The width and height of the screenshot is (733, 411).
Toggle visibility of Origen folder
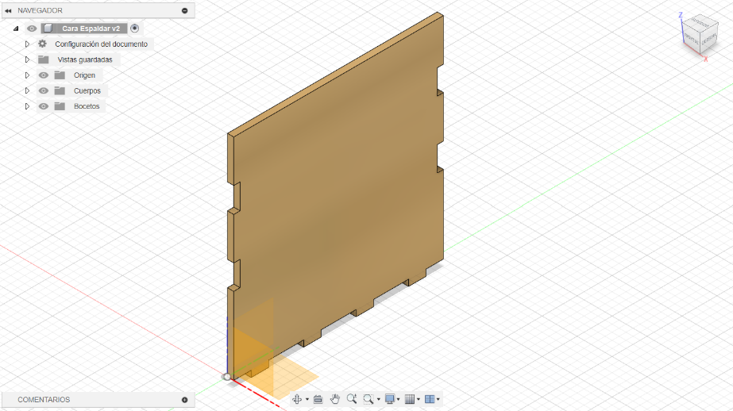tap(44, 75)
